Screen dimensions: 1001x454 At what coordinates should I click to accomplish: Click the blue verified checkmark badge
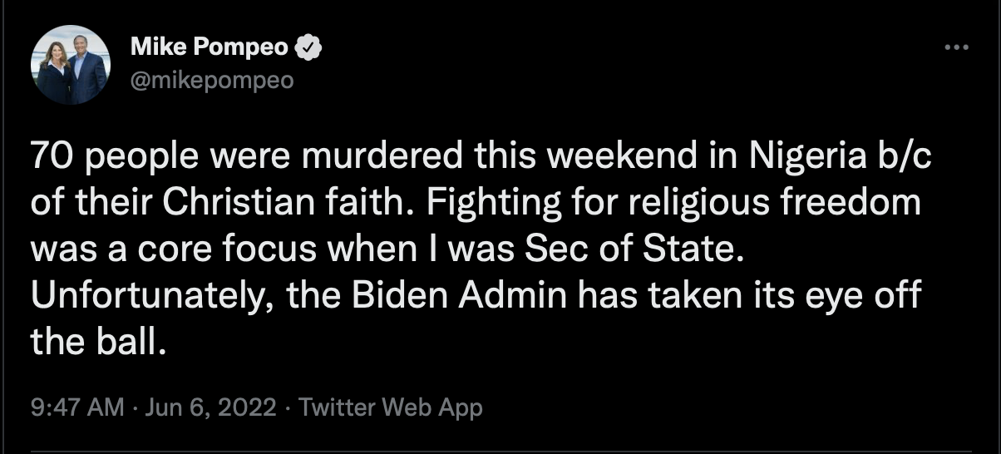coord(309,48)
